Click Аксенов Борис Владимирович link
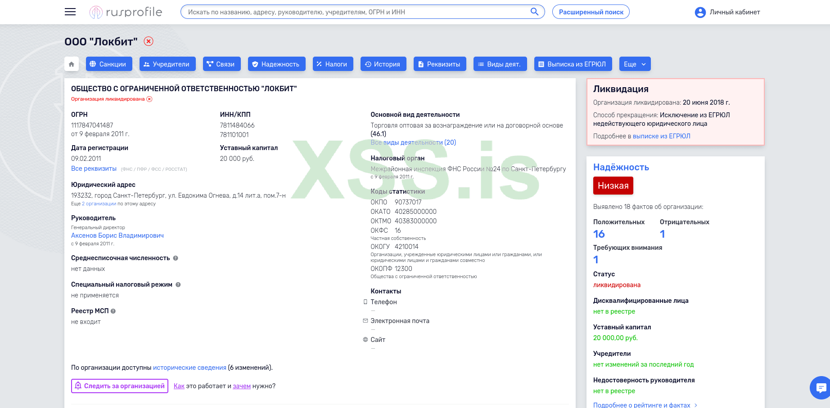The width and height of the screenshot is (830, 408). 117,235
